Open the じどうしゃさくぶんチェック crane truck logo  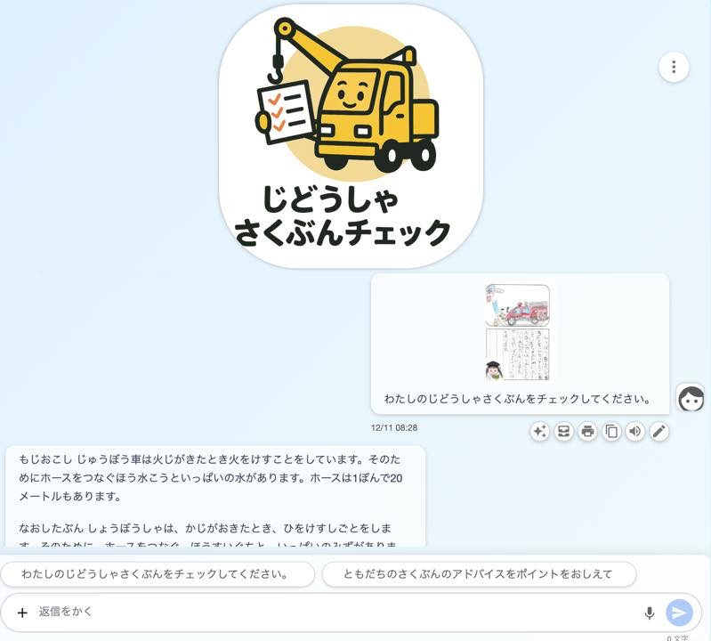tap(351, 136)
